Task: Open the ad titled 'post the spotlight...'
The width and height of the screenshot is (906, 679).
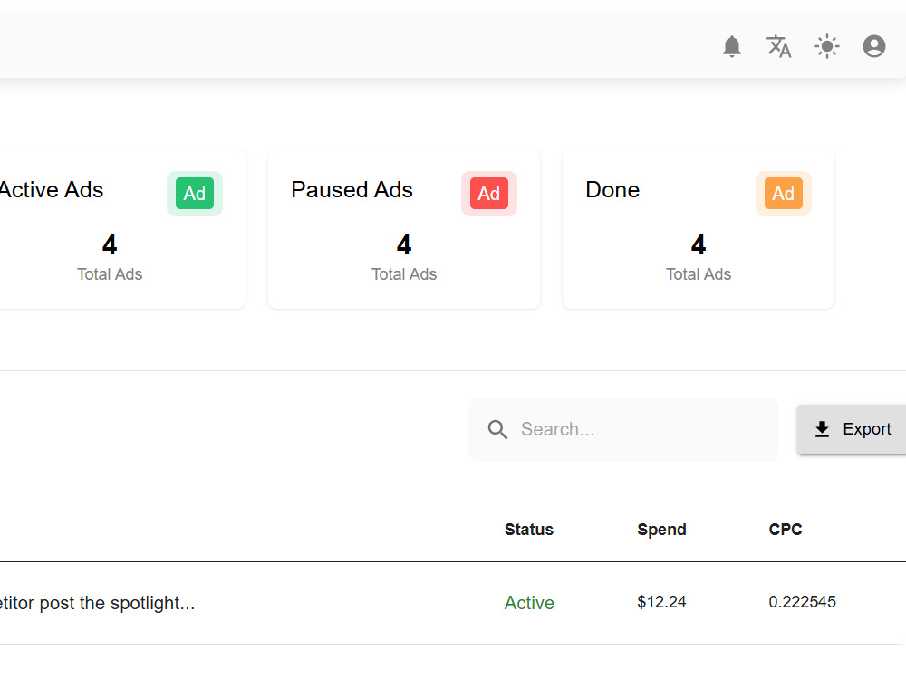Action: tap(117, 603)
